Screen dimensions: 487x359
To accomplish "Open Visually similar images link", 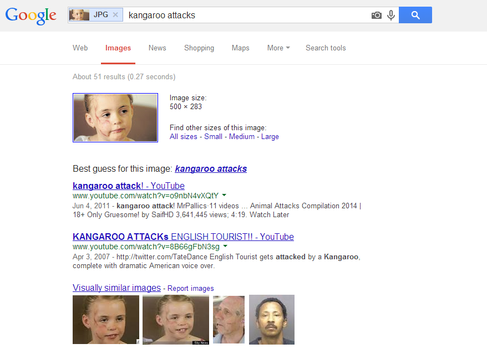I will (x=117, y=288).
